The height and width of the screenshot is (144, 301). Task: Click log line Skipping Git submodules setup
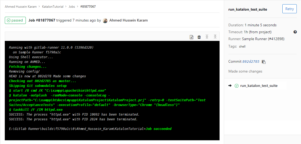coord(38,86)
